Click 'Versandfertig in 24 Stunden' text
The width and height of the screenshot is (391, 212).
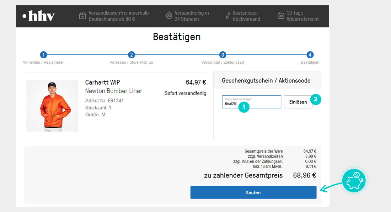point(192,16)
